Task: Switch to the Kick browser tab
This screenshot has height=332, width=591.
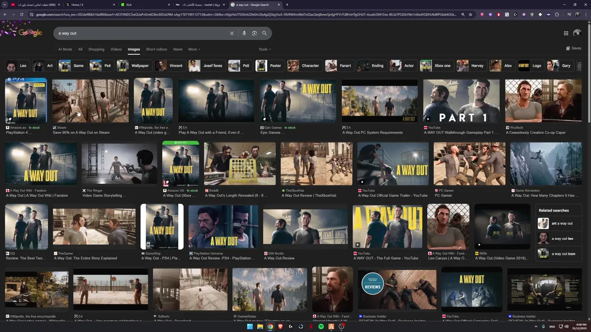Action: 145,5
